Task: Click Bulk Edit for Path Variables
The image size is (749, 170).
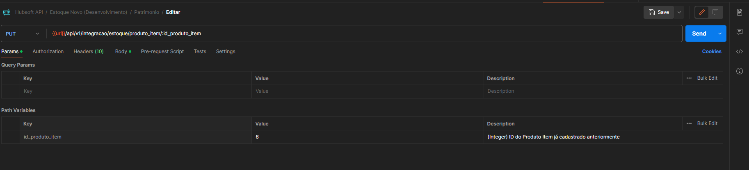Action: tap(707, 123)
